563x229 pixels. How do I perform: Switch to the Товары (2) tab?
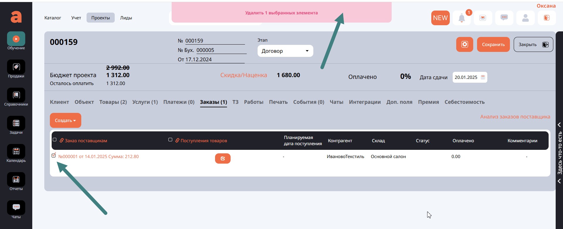(x=113, y=102)
